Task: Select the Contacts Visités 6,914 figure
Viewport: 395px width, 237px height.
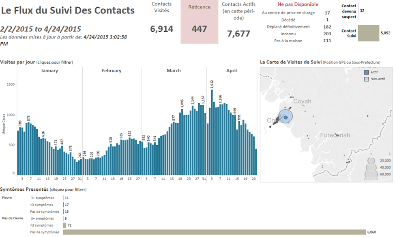Action: point(161,29)
